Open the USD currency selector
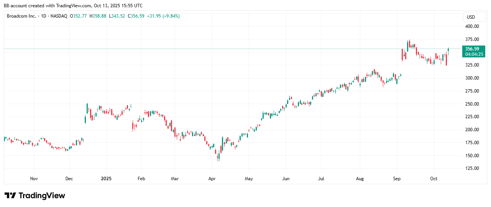491x207 pixels. coord(470,17)
